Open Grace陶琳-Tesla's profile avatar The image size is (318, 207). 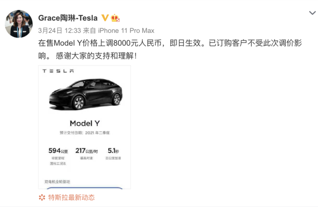(x=19, y=24)
